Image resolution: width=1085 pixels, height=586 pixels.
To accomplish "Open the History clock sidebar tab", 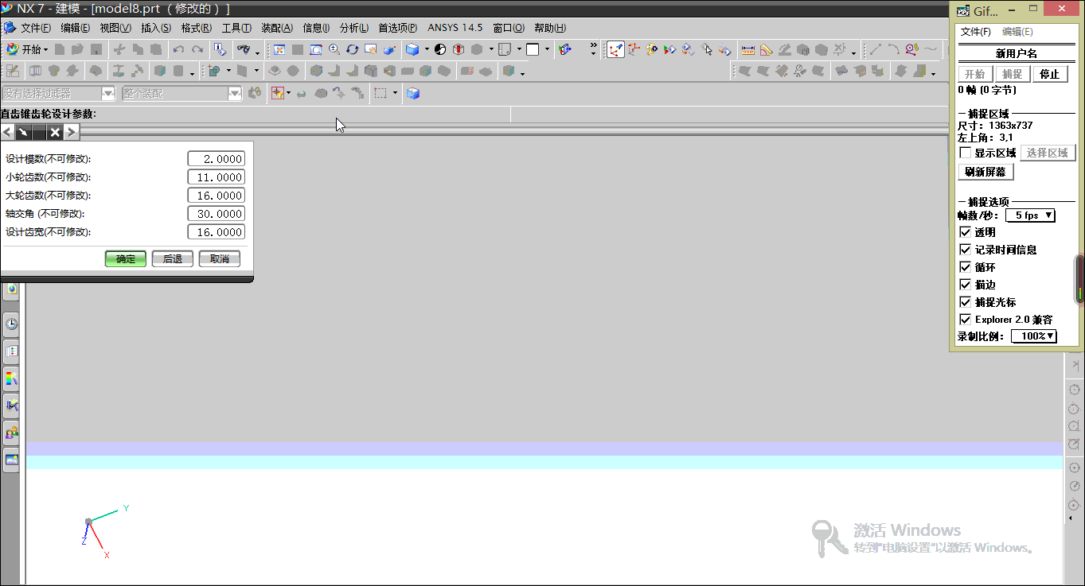I will point(11,324).
